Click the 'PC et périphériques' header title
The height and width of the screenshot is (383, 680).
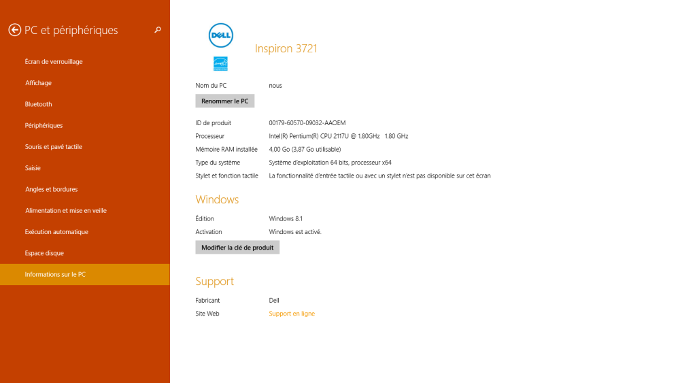(x=71, y=30)
